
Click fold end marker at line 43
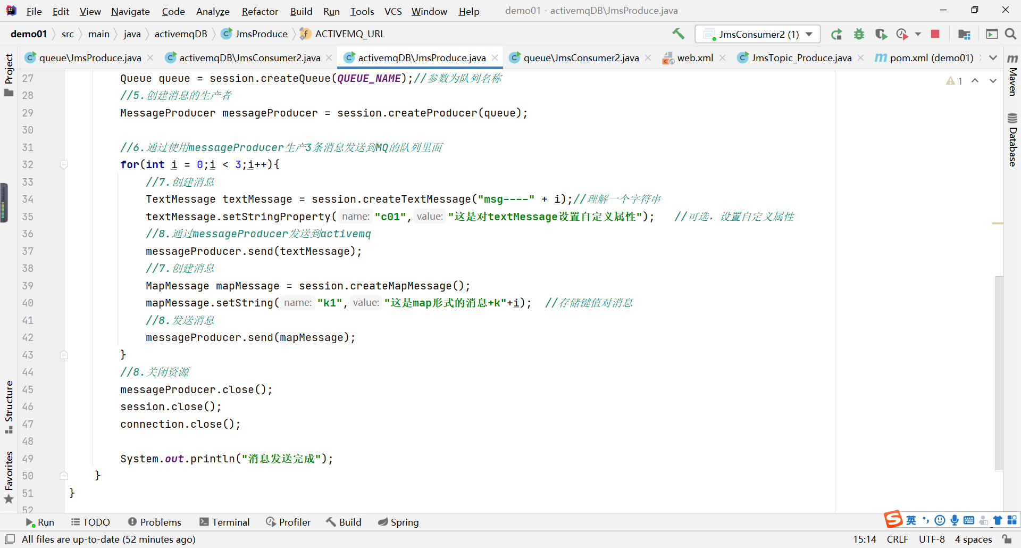pyautogui.click(x=64, y=355)
